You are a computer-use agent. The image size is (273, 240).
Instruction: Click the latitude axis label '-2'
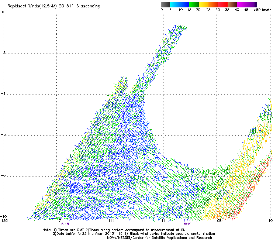(3, 53)
